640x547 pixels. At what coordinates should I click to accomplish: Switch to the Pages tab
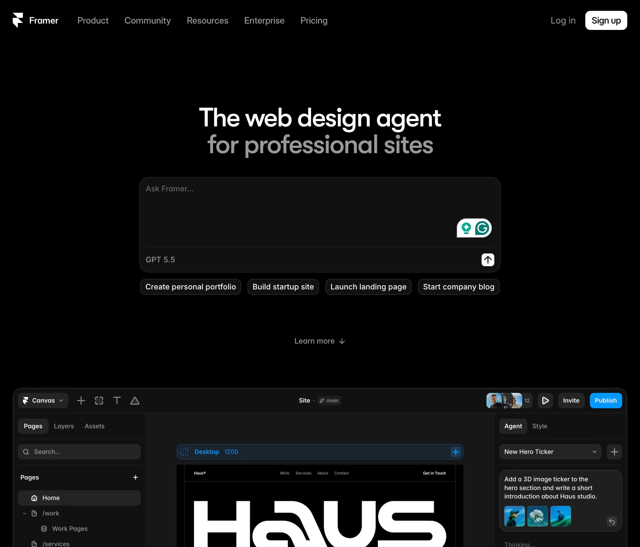(33, 426)
